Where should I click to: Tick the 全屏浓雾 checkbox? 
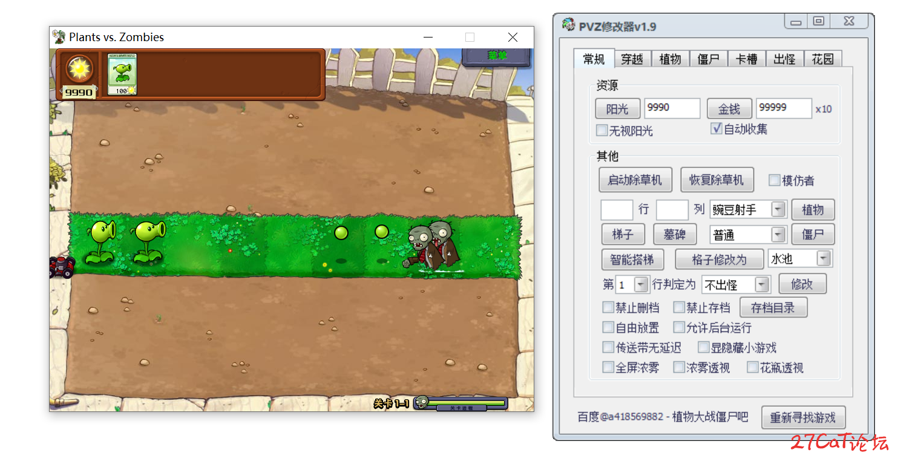[608, 367]
